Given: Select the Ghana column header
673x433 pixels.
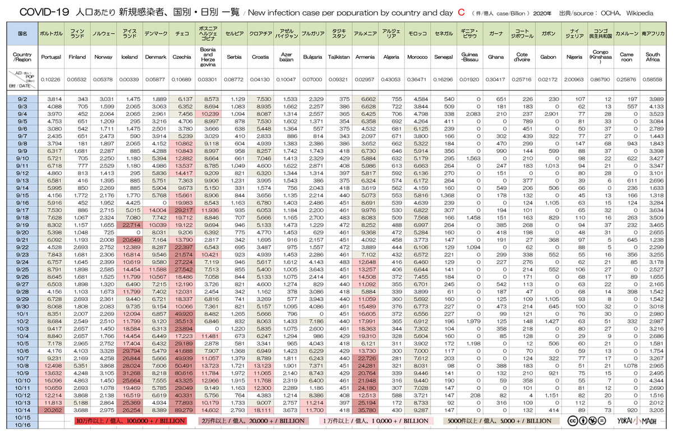Looking at the screenshot, I should click(495, 57).
